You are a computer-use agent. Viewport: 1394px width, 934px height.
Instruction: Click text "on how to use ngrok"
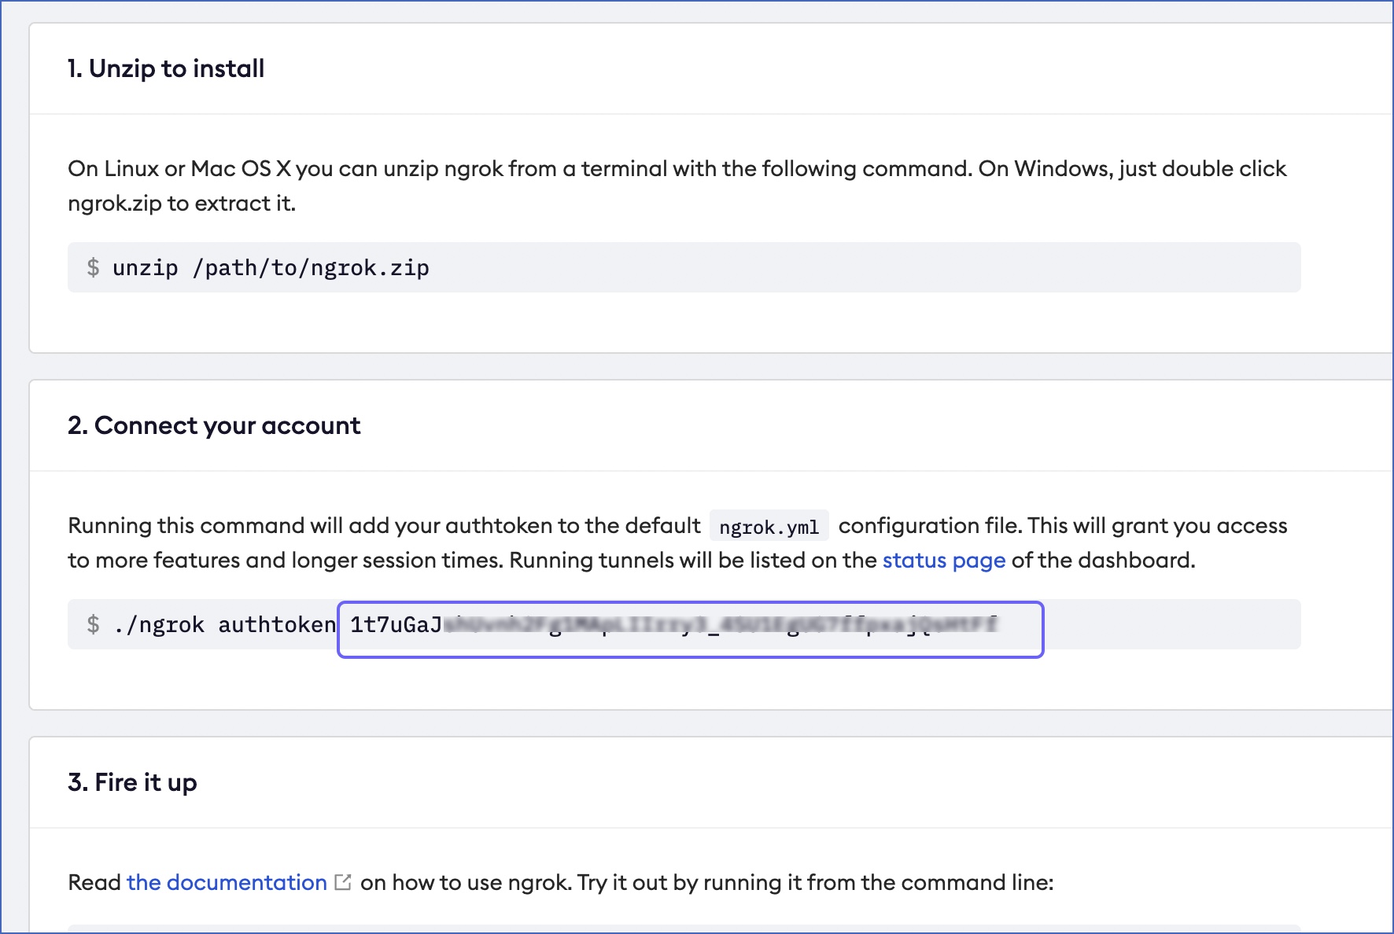466,883
